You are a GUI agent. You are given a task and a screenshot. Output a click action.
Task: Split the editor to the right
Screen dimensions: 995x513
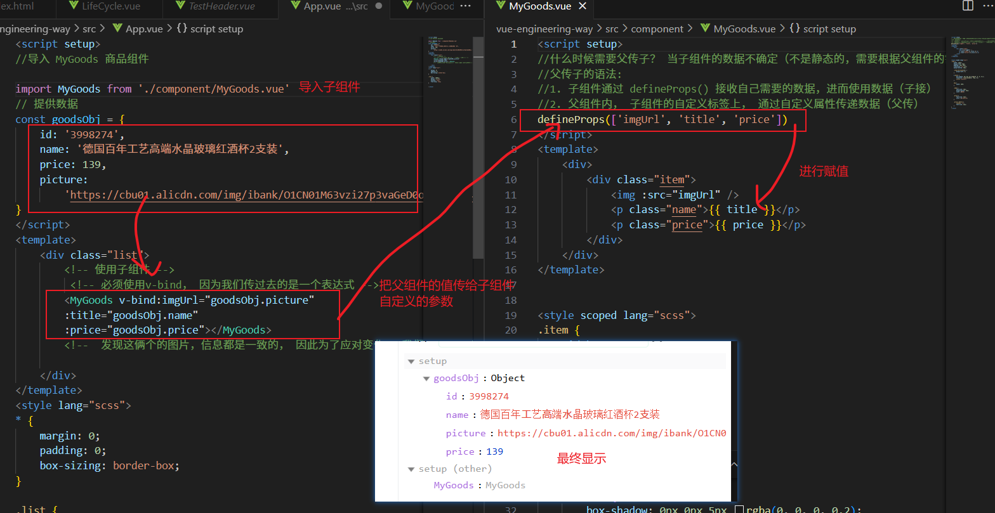click(x=968, y=6)
